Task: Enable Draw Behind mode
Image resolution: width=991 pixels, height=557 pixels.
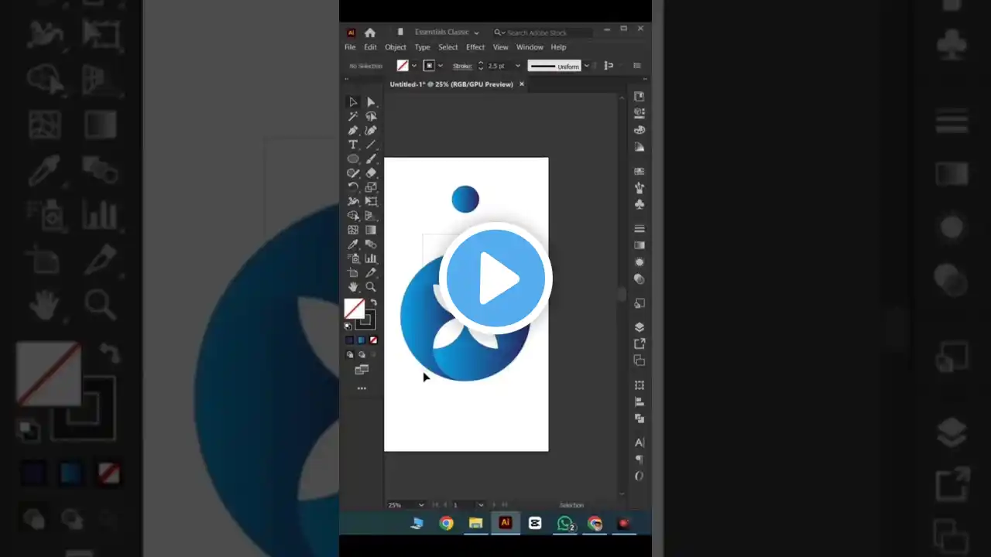Action: (362, 354)
